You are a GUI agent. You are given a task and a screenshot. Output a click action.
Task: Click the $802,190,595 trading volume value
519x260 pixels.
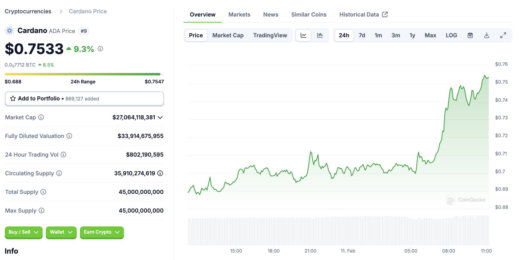click(x=145, y=155)
